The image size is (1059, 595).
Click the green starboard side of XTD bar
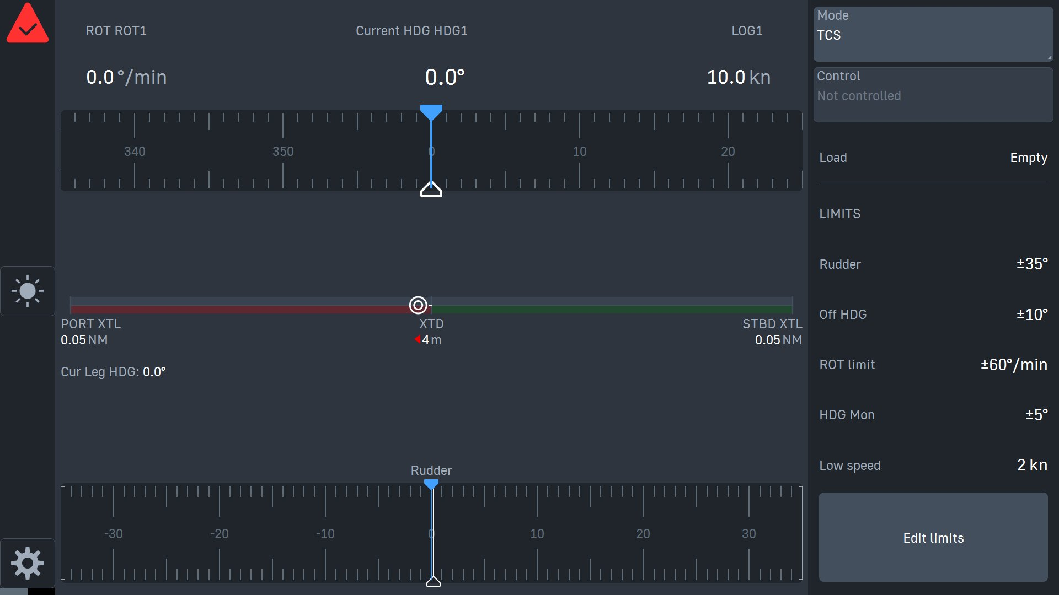(x=612, y=309)
